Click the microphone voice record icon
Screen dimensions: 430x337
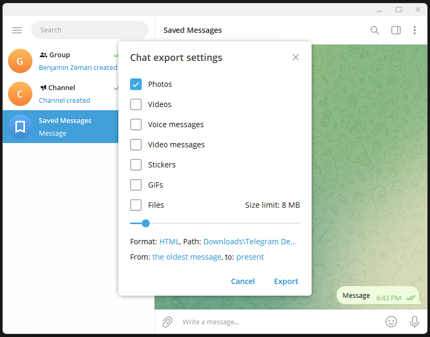click(x=414, y=322)
